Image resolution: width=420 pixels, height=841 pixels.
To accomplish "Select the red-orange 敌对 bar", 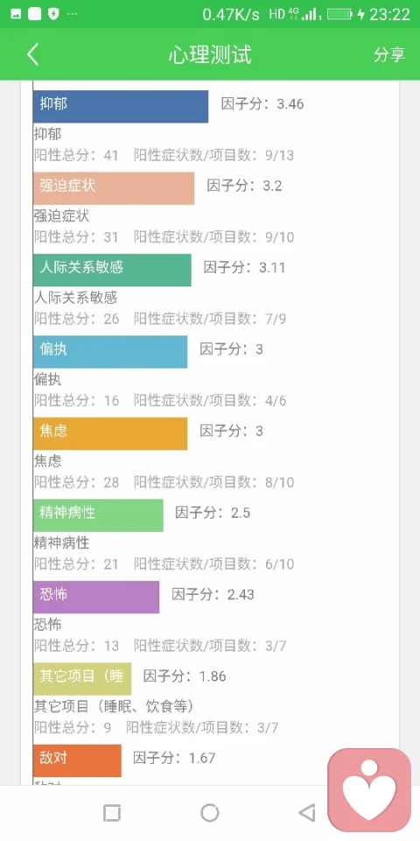I will (77, 760).
